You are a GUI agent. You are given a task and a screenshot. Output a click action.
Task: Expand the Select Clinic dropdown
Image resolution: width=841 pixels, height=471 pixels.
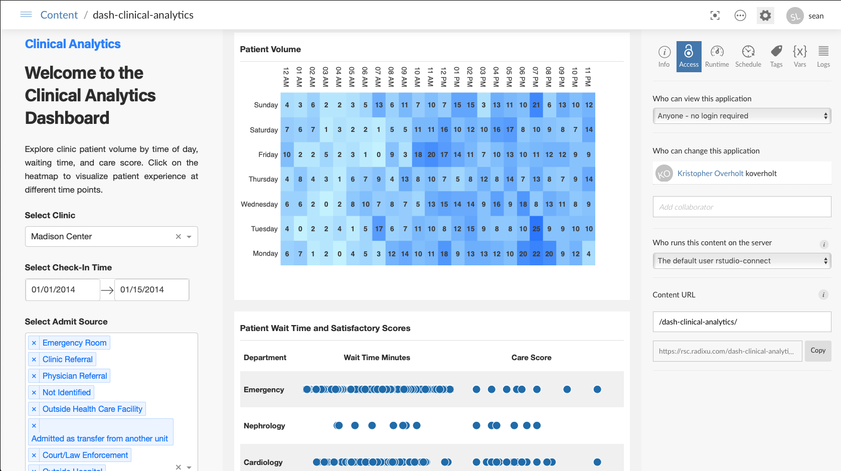point(189,237)
